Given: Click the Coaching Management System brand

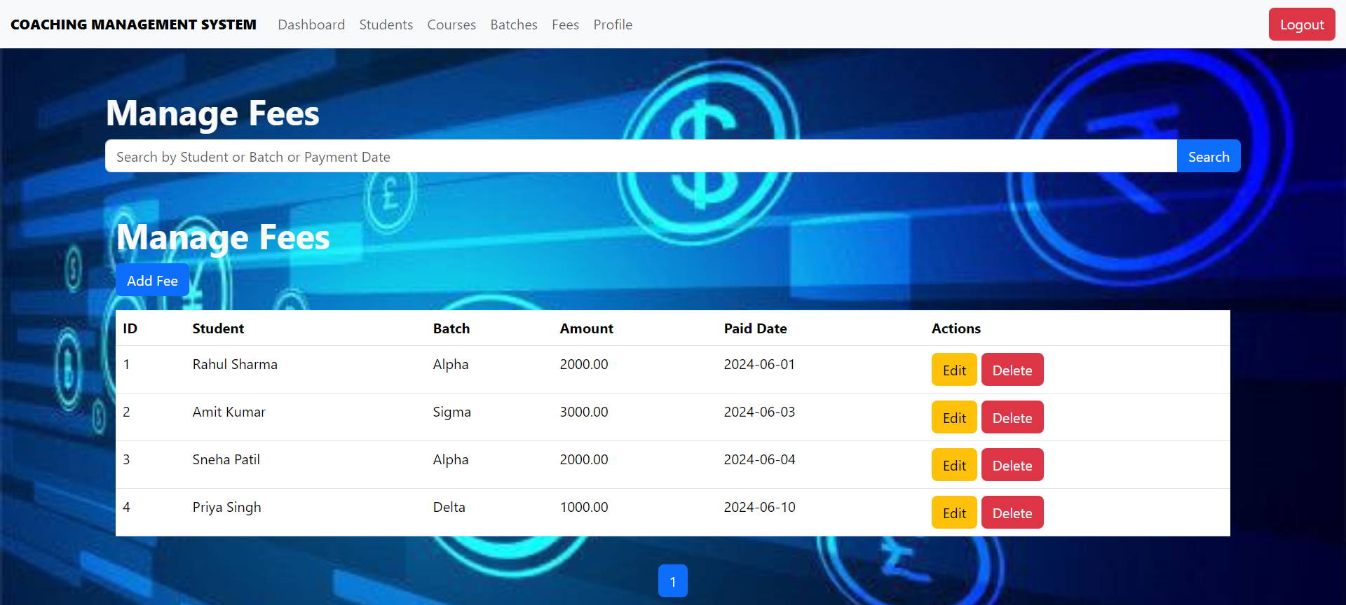Looking at the screenshot, I should [133, 25].
